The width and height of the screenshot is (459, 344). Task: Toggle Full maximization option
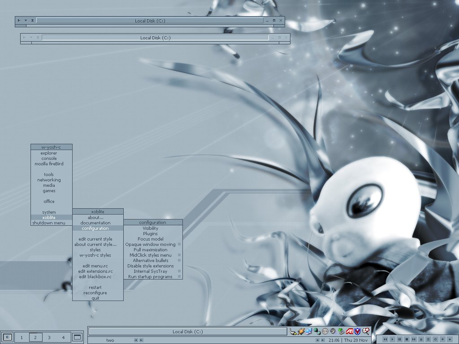pos(153,250)
